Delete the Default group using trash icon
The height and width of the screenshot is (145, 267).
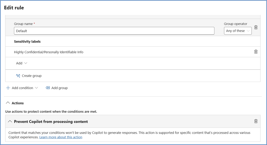click(x=256, y=27)
